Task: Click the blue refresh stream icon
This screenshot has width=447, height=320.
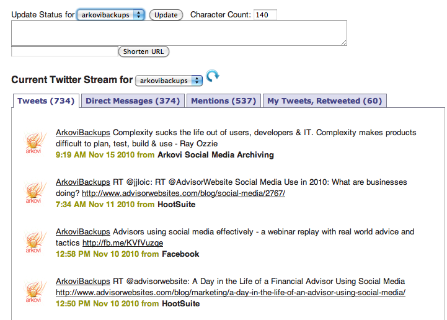Action: pyautogui.click(x=213, y=77)
